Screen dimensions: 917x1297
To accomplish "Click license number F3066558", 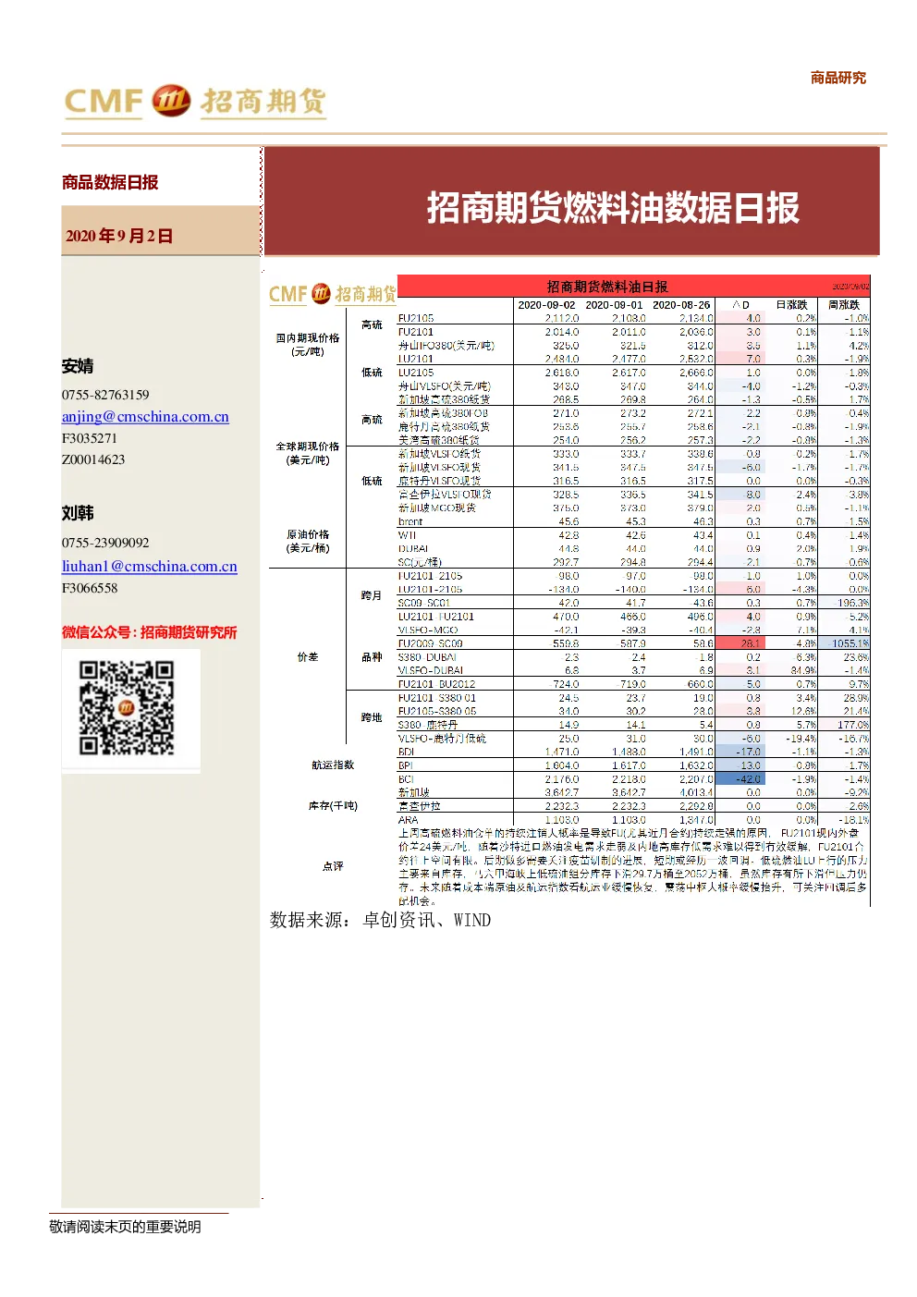I will coord(90,588).
